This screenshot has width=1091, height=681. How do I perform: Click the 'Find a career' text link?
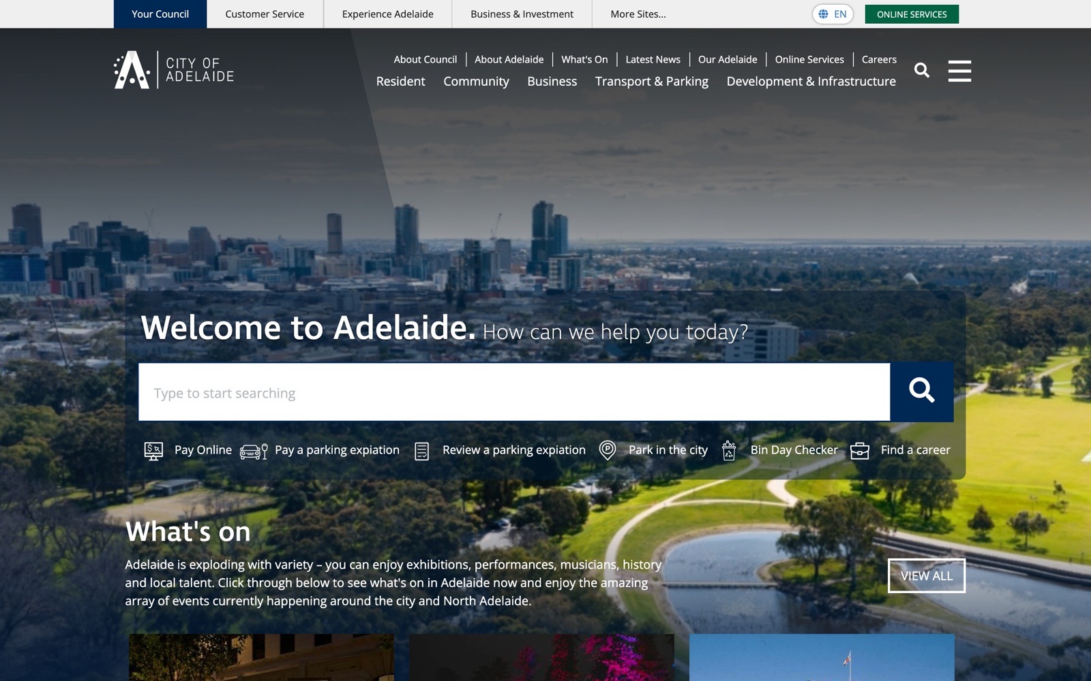click(916, 450)
